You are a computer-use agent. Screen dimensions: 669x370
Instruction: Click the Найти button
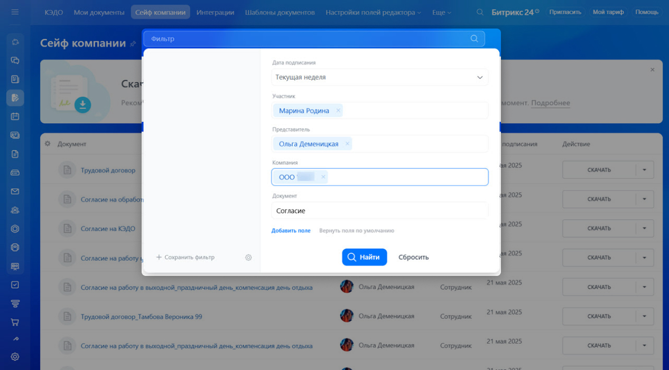(365, 257)
